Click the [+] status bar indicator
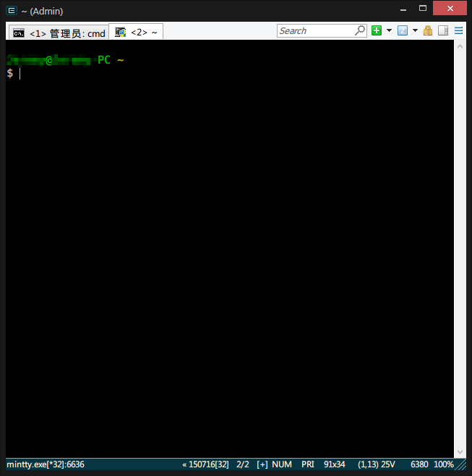Viewport: 472px width, 476px height. click(x=262, y=464)
